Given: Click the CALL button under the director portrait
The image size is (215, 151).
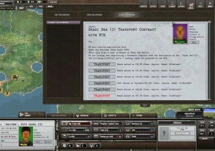Looking at the screenshot, I should 194,42.
